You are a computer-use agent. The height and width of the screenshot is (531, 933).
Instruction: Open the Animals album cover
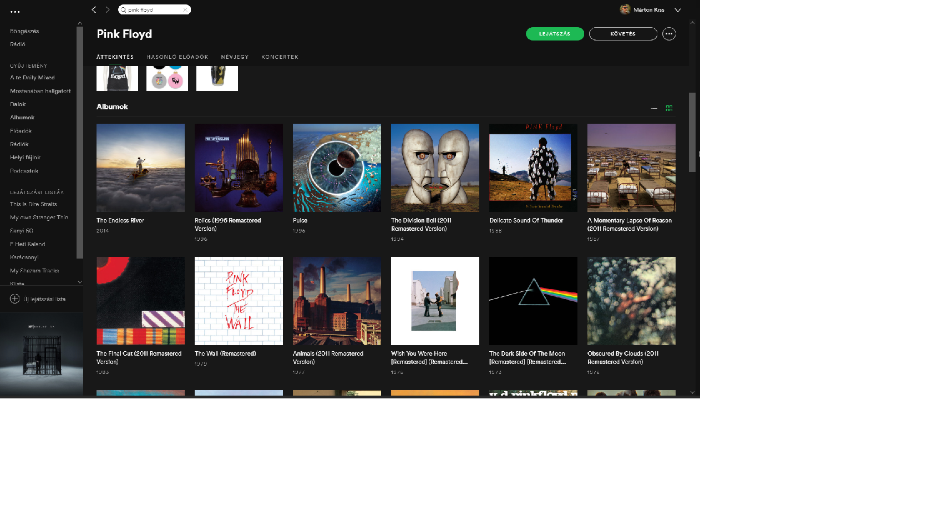click(x=337, y=301)
